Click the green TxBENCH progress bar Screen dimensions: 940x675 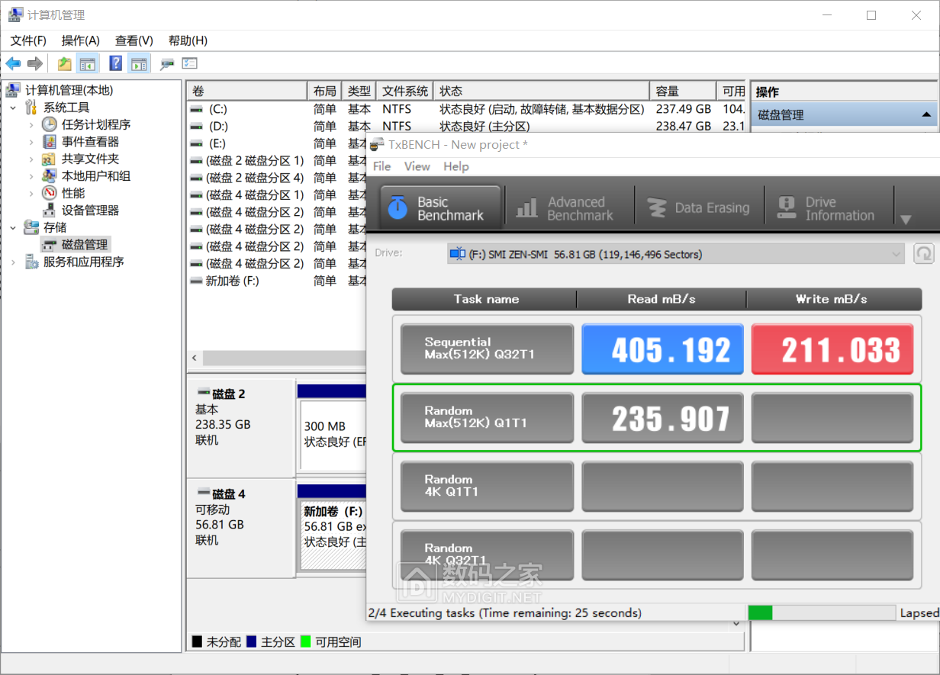(x=822, y=612)
